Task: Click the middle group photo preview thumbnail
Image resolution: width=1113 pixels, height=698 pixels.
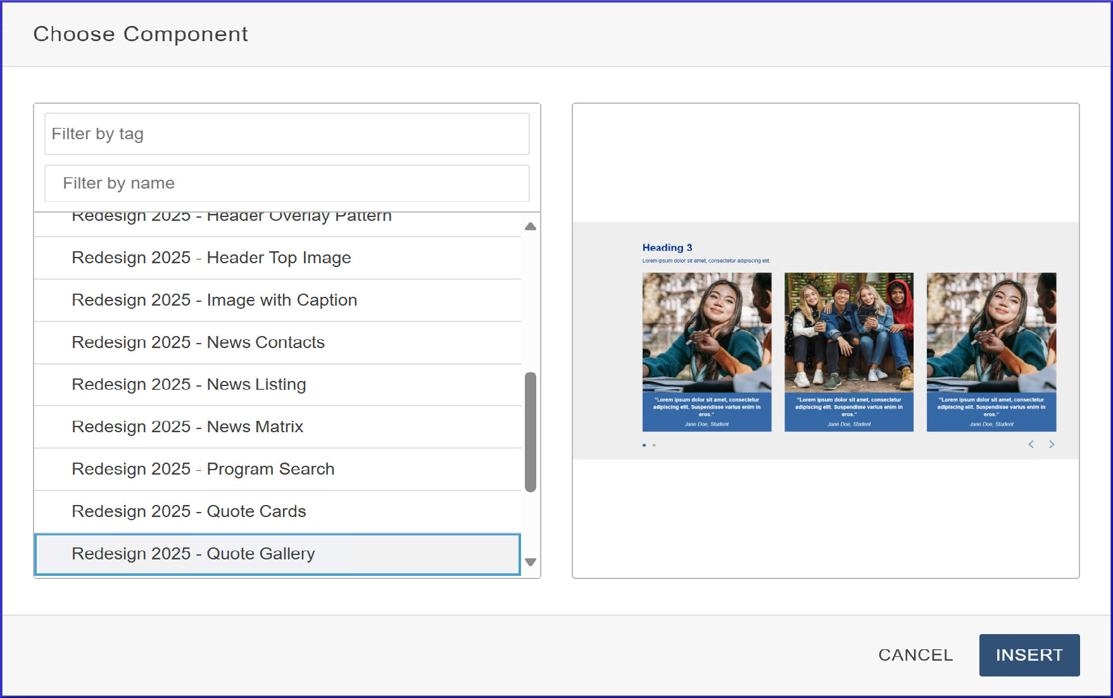Action: (848, 332)
